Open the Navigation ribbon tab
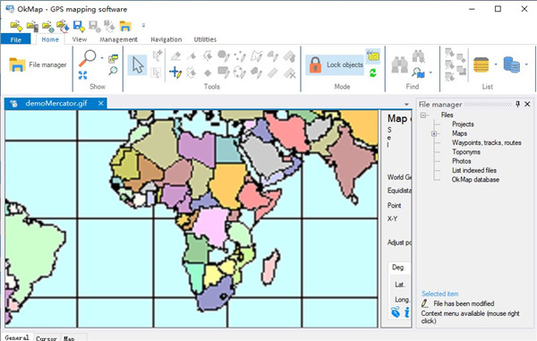 pos(166,39)
